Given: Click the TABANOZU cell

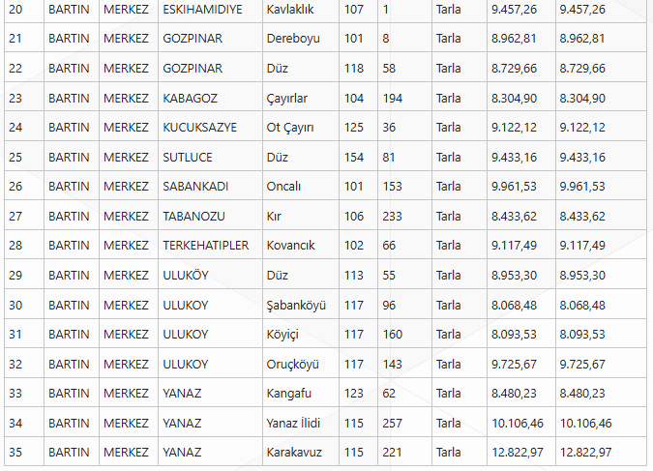Looking at the screenshot, I should [x=210, y=217].
